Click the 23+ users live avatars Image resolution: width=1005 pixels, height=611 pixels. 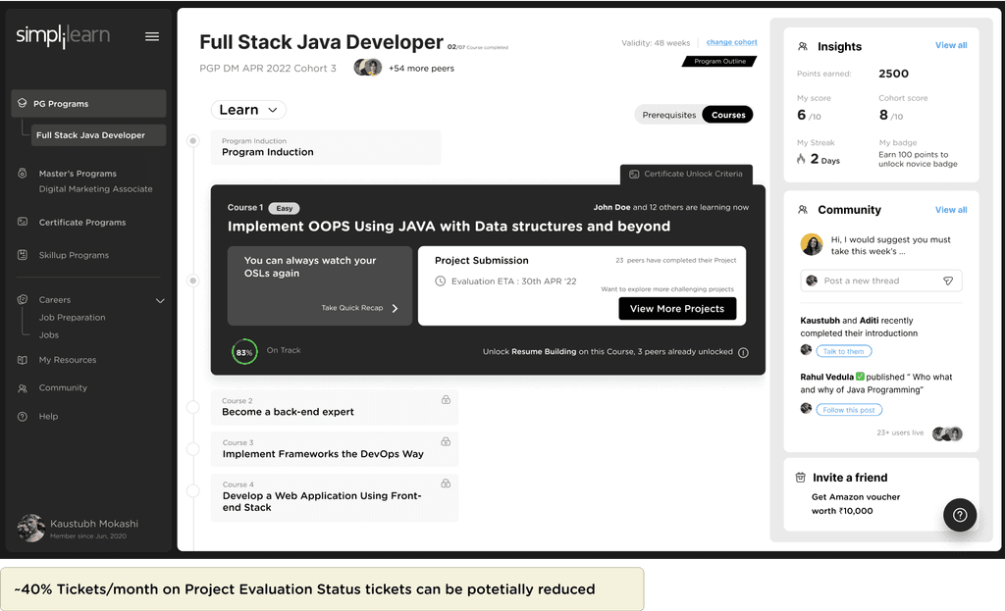pyautogui.click(x=947, y=433)
